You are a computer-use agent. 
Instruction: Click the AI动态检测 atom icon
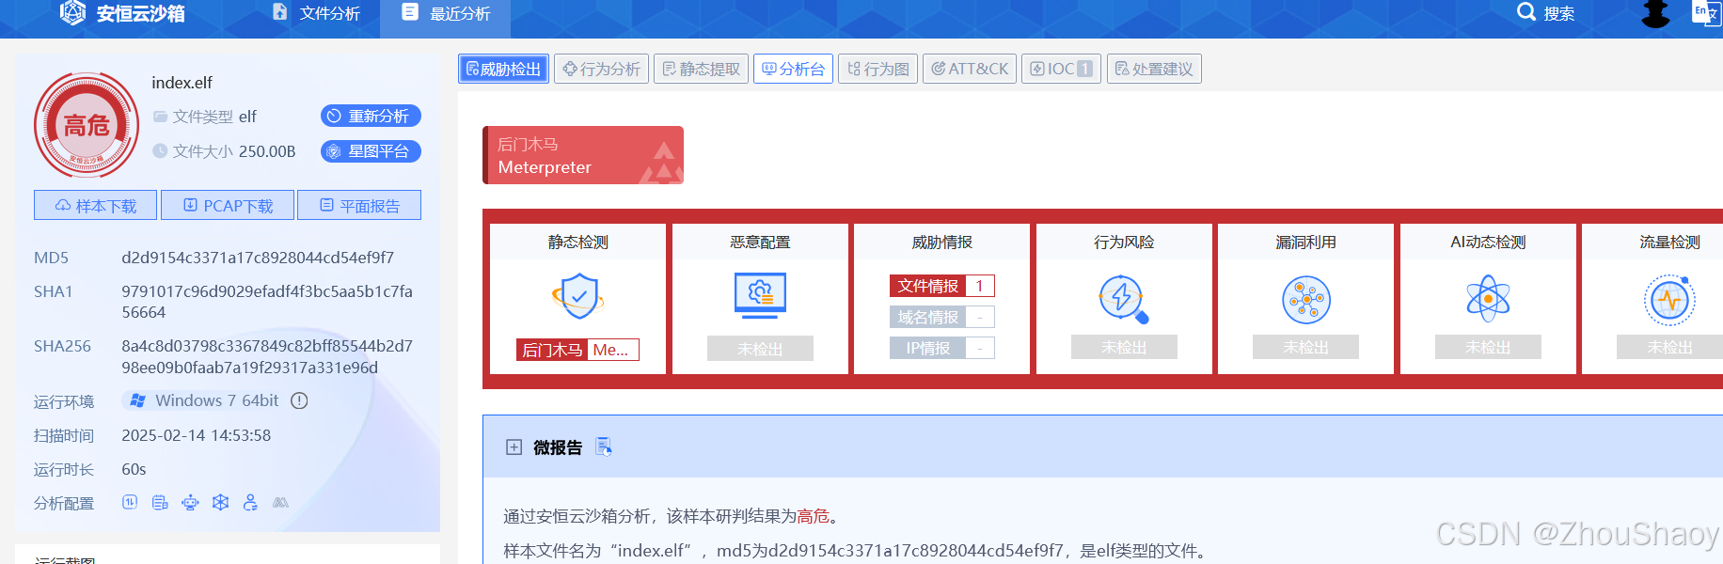[1488, 299]
